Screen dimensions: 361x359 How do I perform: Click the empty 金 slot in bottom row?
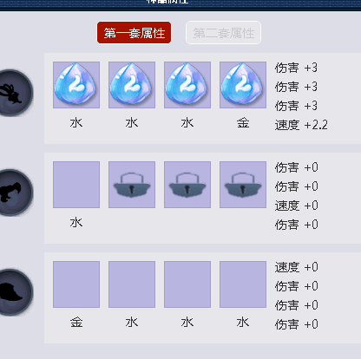[76, 284]
